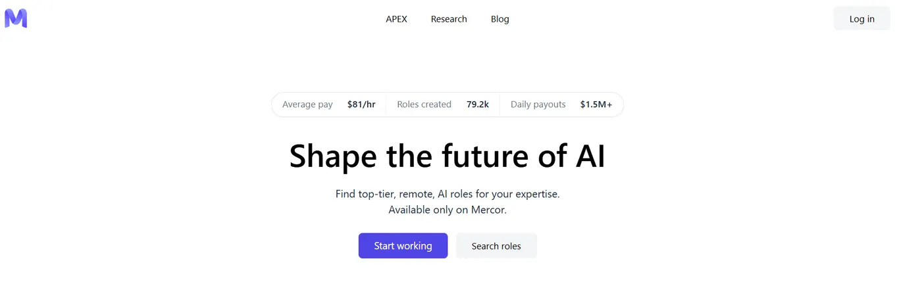Click the $81/hr stat value
899x303 pixels.
click(x=361, y=105)
